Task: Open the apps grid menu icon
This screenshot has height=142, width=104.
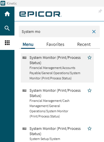Action: (7, 43)
